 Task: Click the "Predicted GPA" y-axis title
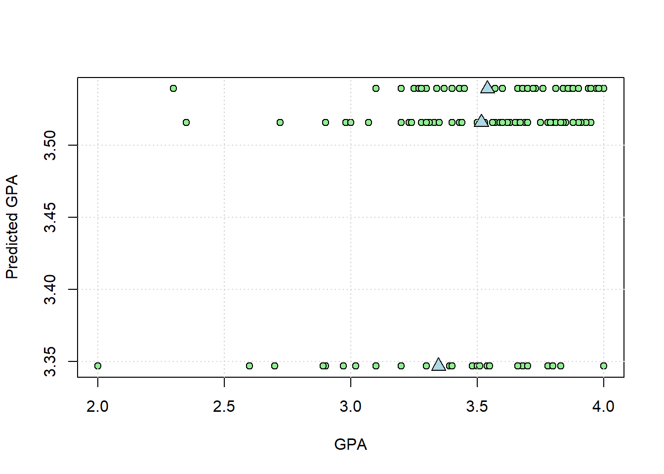pos(12,227)
